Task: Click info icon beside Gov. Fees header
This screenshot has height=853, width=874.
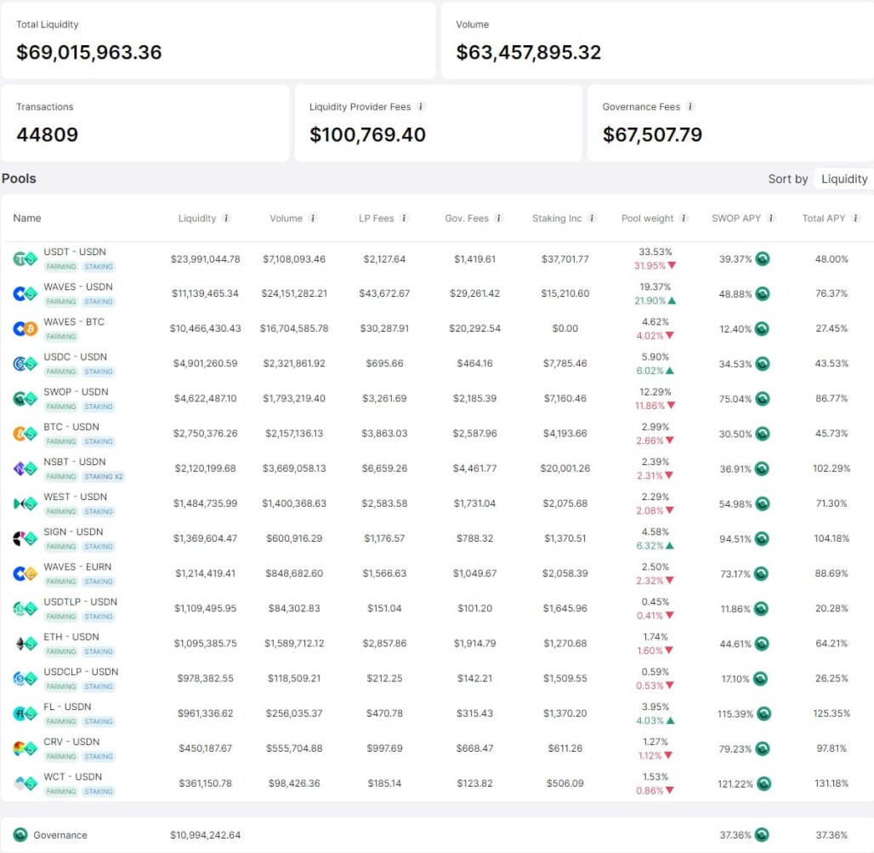Action: coord(499,218)
